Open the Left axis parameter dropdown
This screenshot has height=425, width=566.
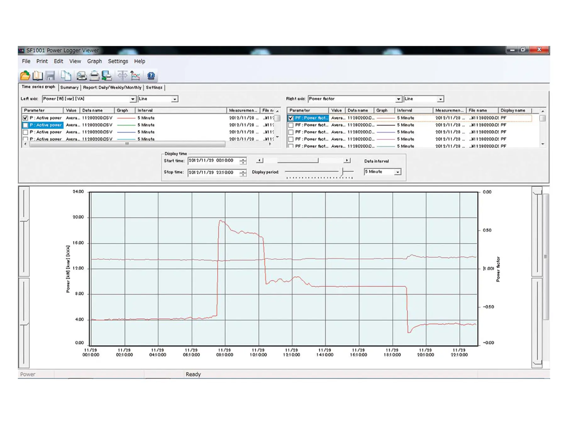[133, 99]
